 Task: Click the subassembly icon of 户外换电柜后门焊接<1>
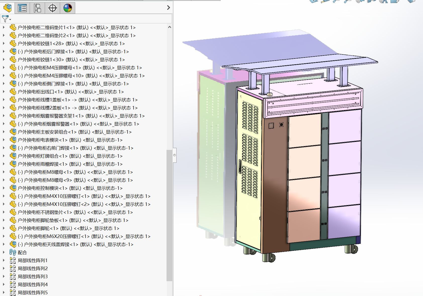click(x=13, y=51)
